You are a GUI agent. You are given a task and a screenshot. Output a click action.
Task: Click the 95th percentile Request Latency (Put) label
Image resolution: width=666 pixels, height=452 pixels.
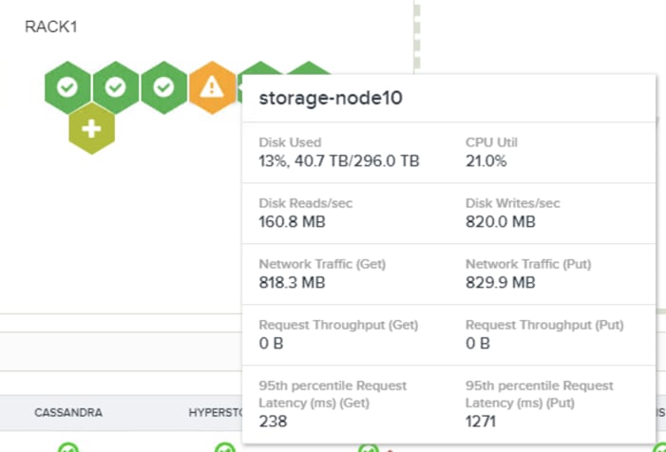(x=540, y=394)
